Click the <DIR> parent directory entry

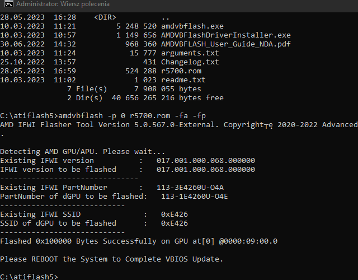pos(105,17)
